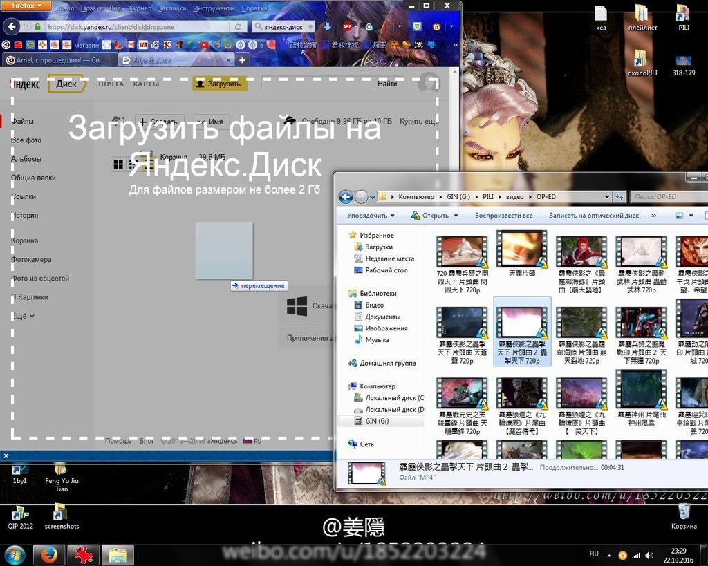Screen dimensions: 708x566
Task: Open Все фото in Yandex Disk sidebar
Action: [x=26, y=140]
